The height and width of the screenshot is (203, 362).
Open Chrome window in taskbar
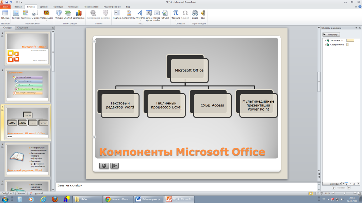[x=118, y=199]
